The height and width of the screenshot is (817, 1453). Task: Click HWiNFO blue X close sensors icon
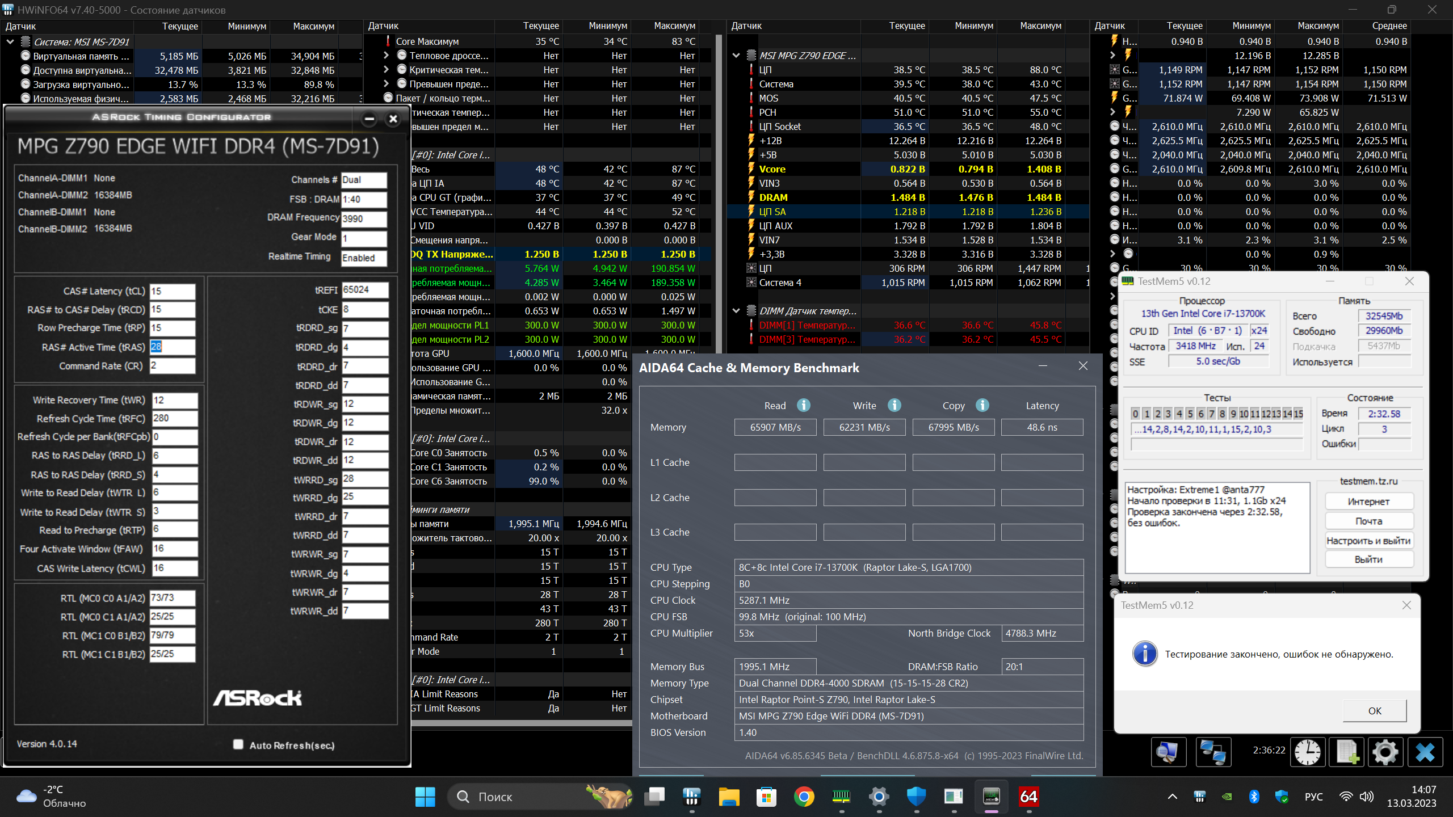(x=1425, y=752)
